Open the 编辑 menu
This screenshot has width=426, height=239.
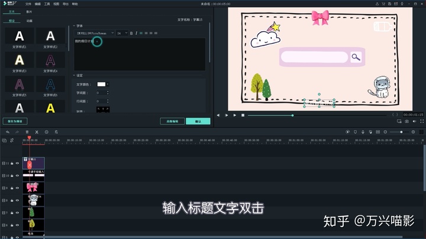pos(38,4)
